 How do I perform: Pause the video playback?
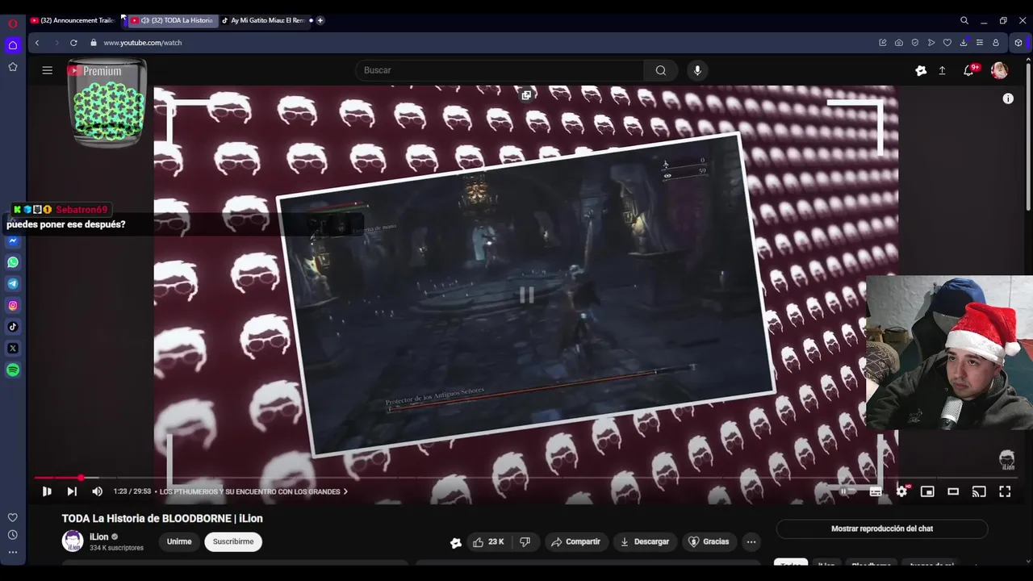tap(47, 491)
